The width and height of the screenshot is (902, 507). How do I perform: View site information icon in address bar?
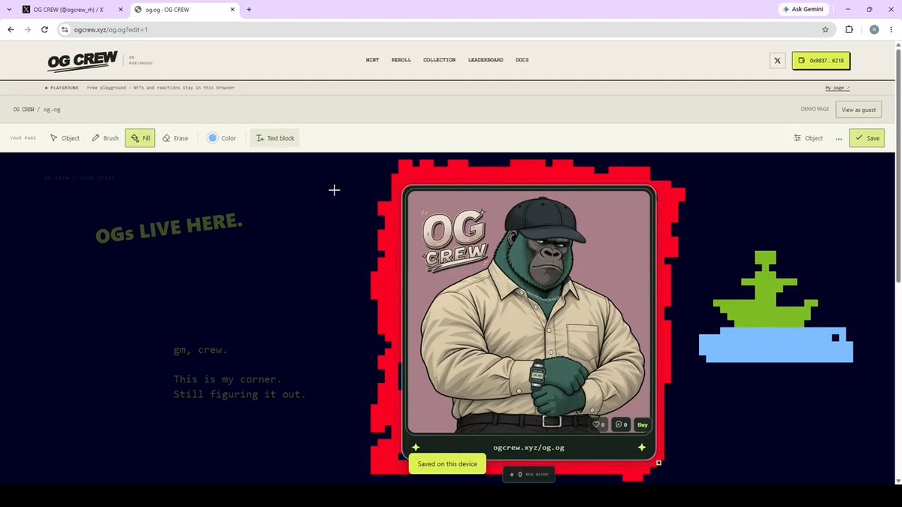(65, 30)
